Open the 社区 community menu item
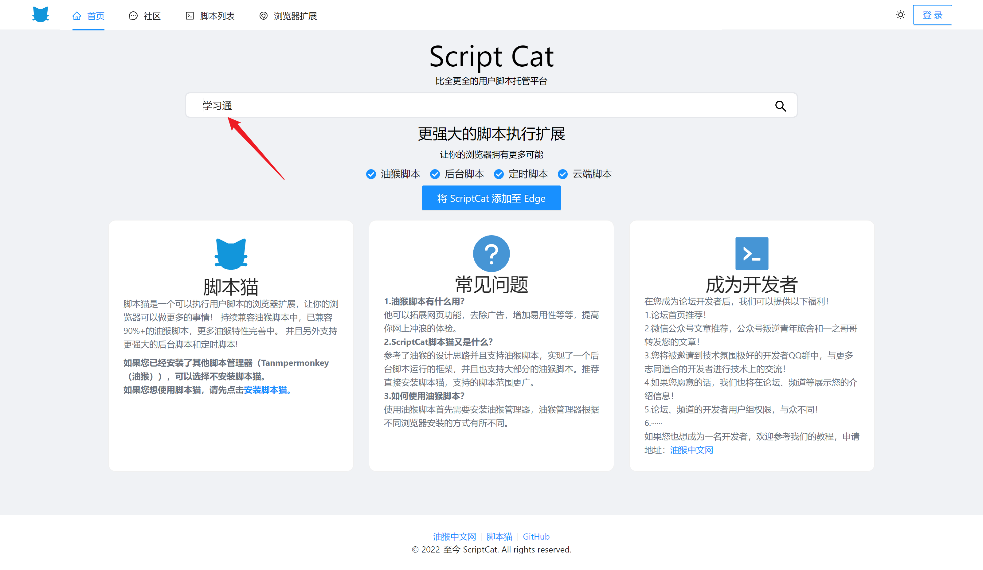 coord(145,16)
